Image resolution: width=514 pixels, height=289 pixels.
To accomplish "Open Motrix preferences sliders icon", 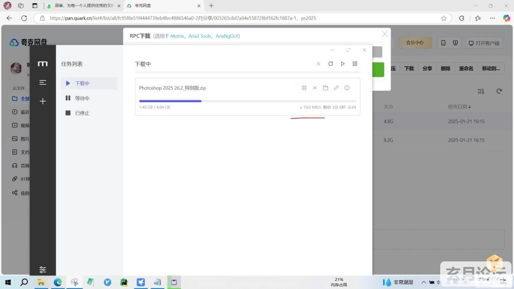I will tap(43, 269).
